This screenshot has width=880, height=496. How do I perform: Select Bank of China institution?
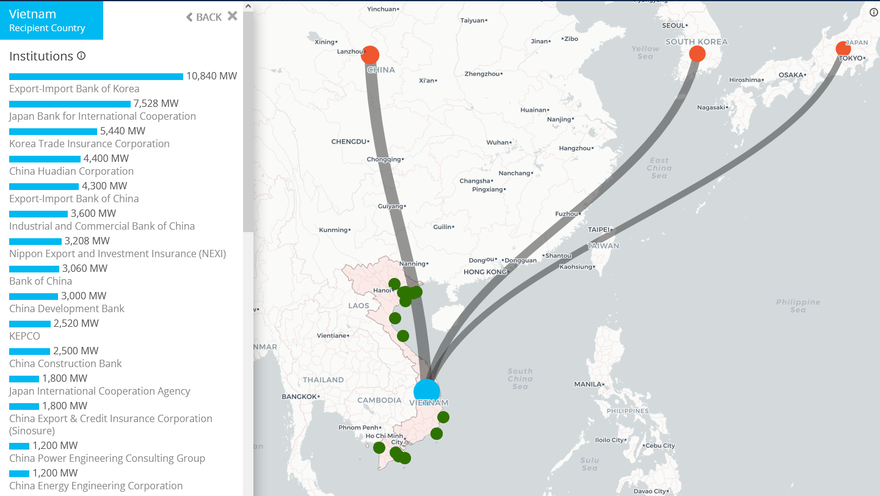(x=41, y=281)
